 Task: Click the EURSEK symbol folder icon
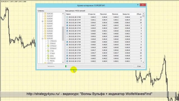coord(45,33)
